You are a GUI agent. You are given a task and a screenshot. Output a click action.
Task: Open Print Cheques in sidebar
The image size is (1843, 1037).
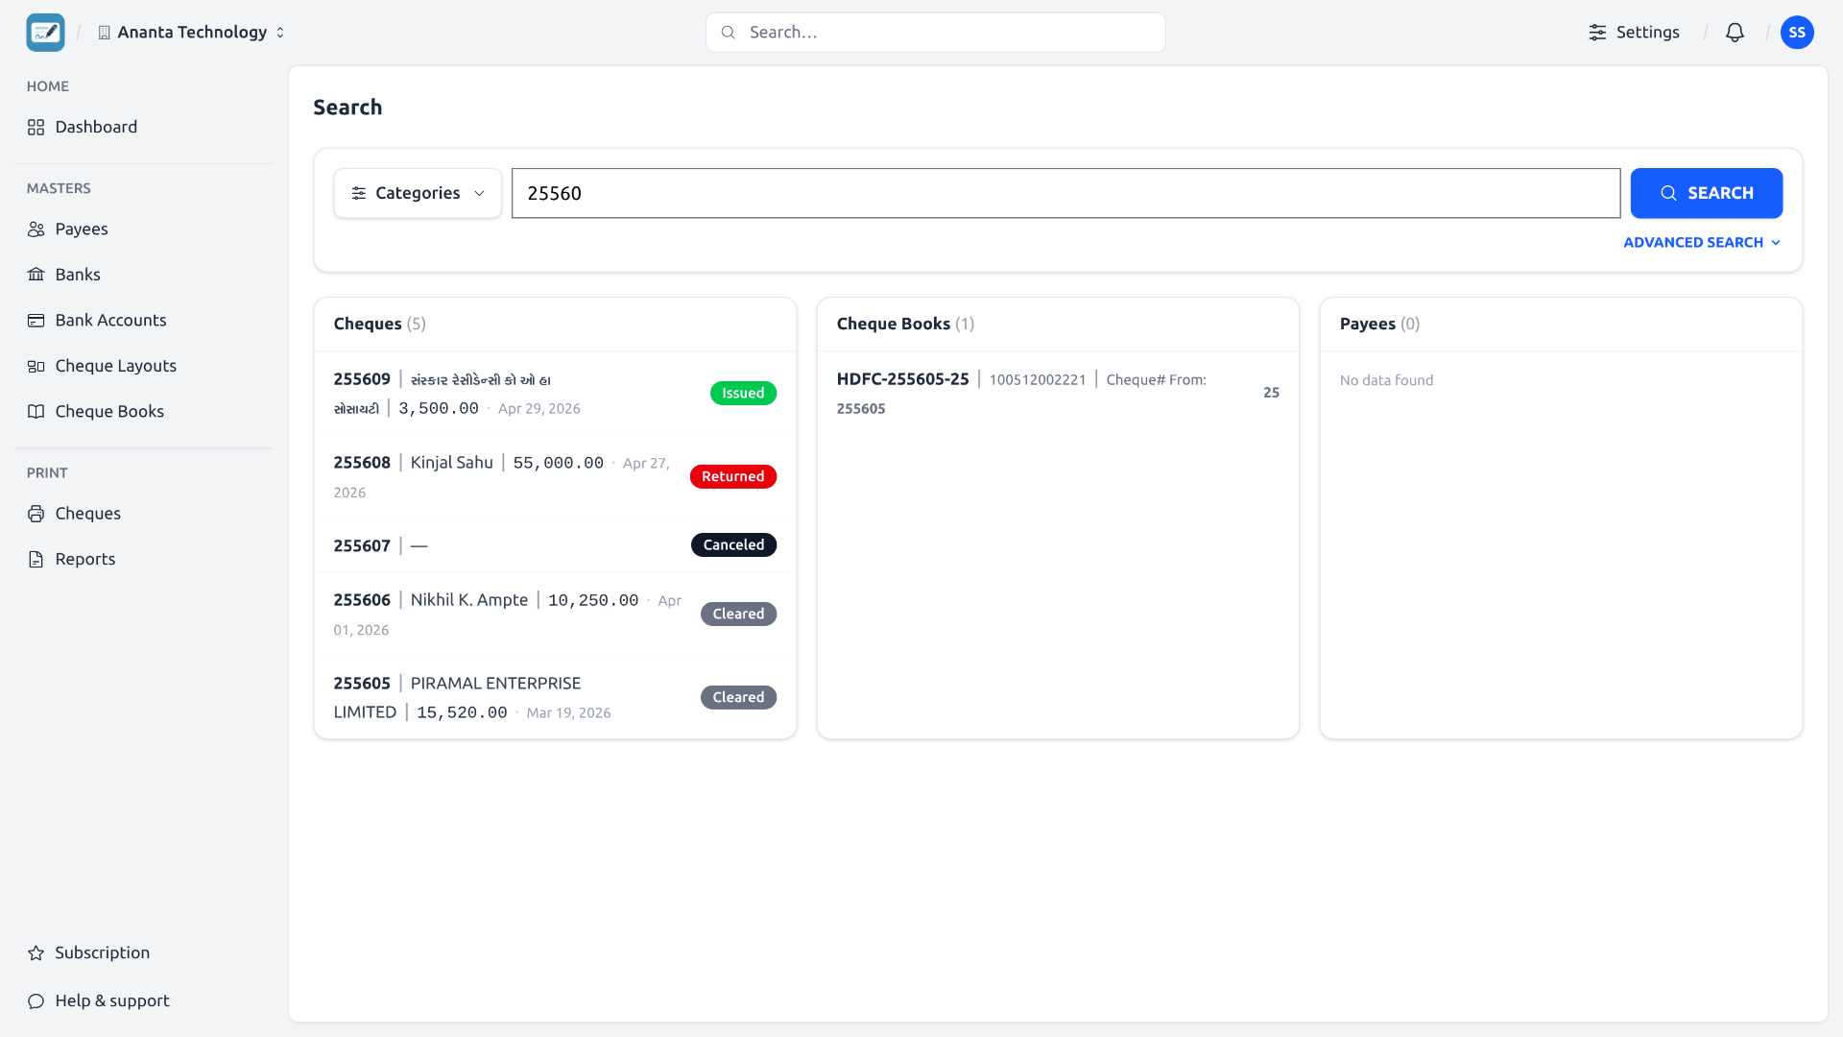(x=144, y=514)
